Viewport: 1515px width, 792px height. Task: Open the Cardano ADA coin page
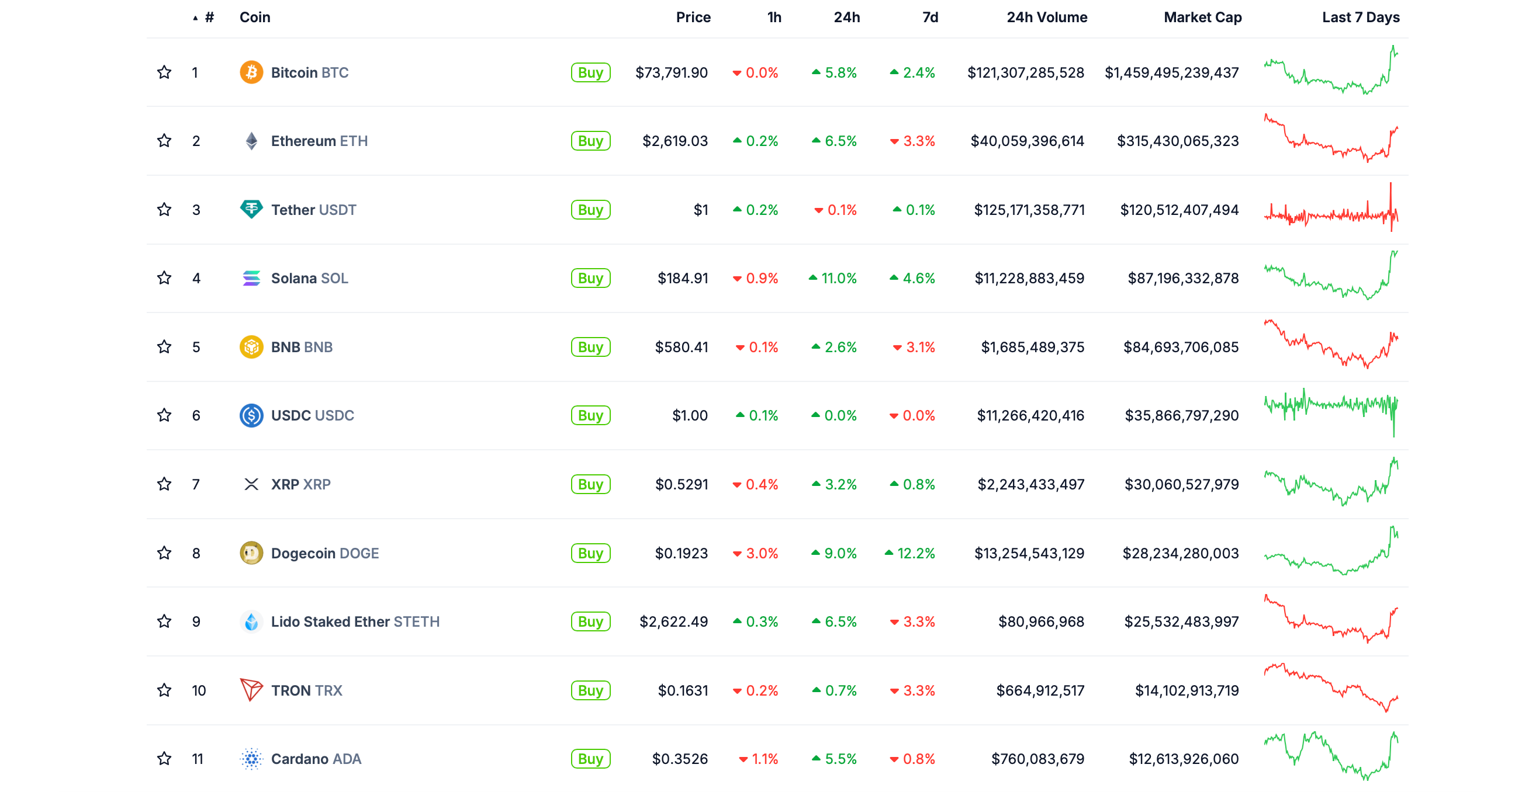(316, 759)
